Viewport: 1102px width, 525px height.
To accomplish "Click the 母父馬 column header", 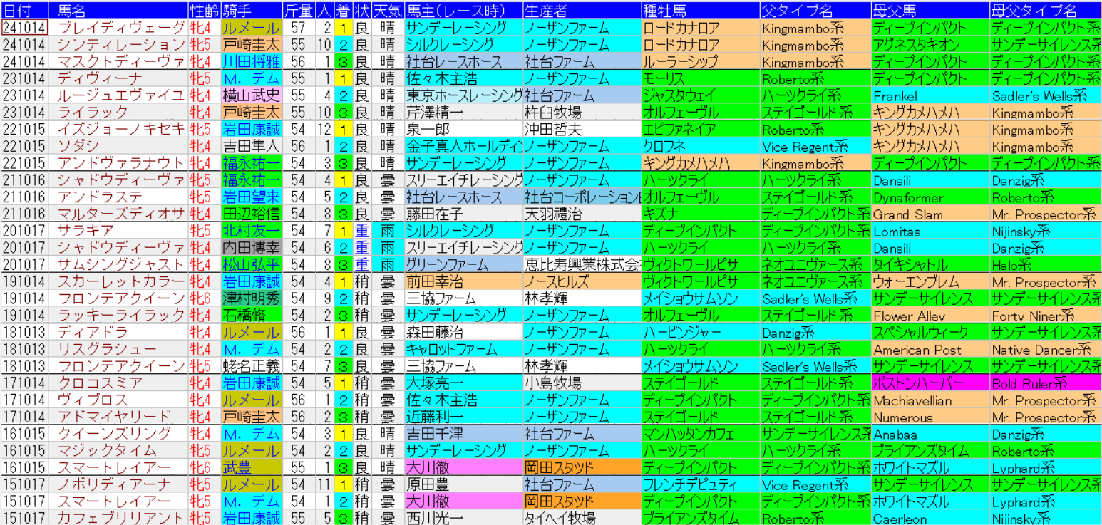I will (x=930, y=11).
